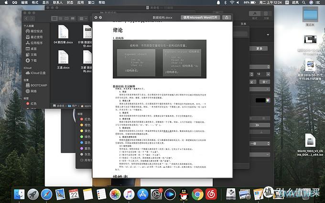Screen dimensions: 325x203
Task: Open System Preferences from the Dock
Action: [x=156, y=194]
